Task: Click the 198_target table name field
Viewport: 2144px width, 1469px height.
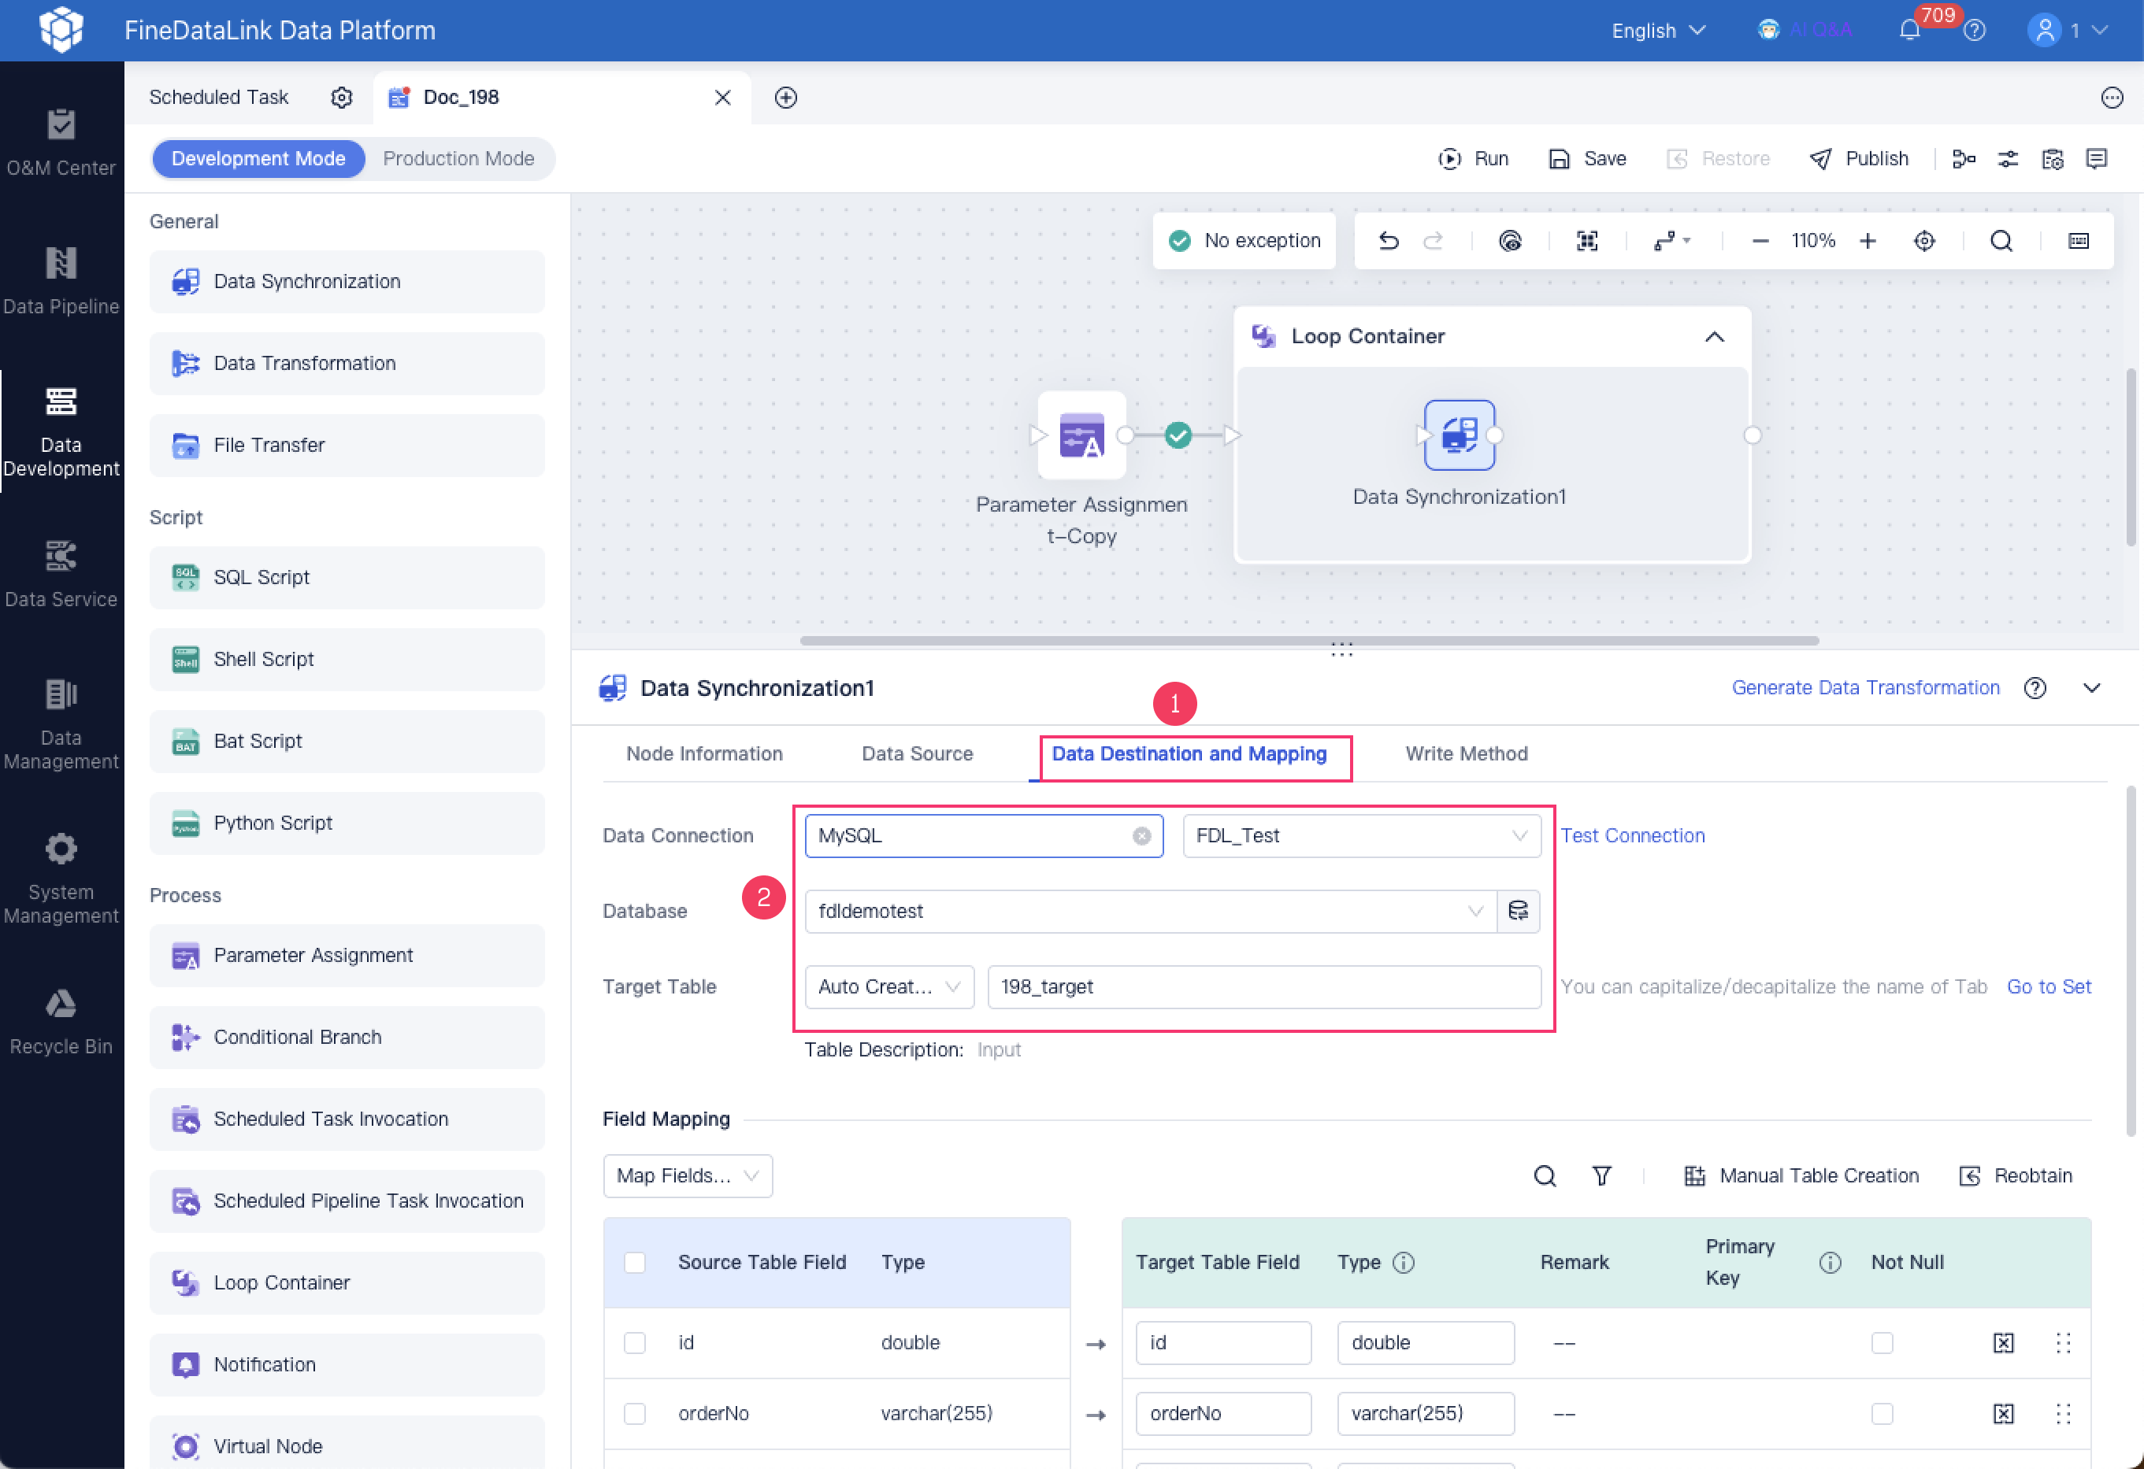Action: tap(1264, 986)
